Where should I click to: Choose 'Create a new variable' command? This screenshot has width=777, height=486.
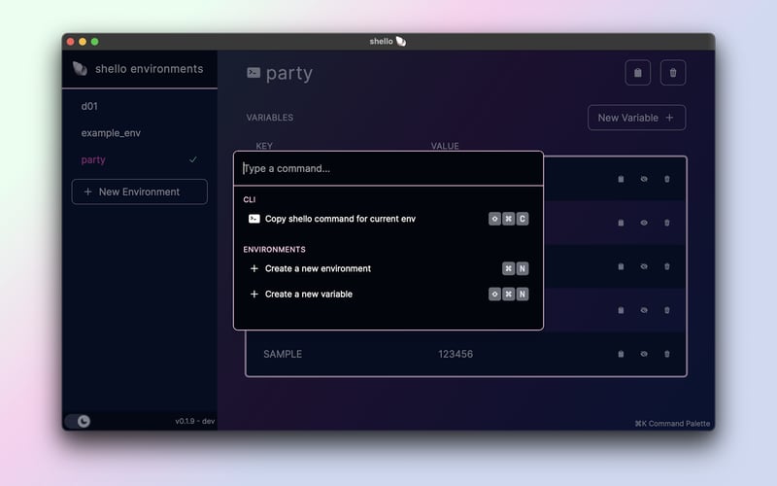tap(388, 295)
